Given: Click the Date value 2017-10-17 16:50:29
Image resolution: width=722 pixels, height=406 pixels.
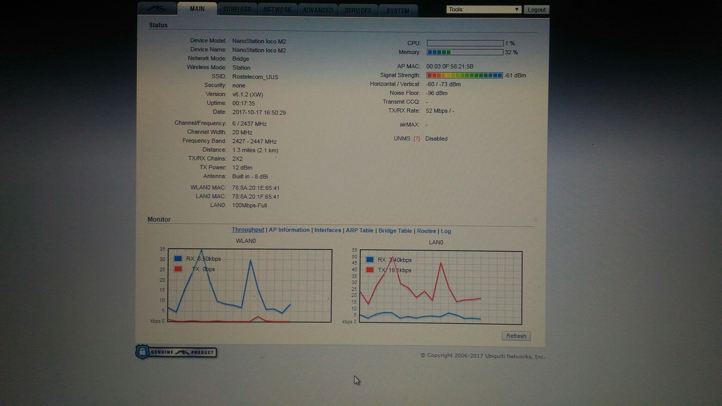Looking at the screenshot, I should click(259, 112).
